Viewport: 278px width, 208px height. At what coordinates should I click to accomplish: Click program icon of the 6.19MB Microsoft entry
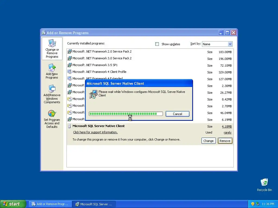(69, 119)
